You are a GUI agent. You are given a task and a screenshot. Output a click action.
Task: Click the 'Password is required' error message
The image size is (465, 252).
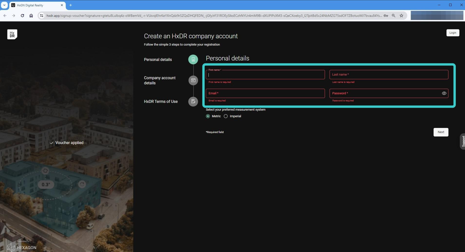click(343, 100)
